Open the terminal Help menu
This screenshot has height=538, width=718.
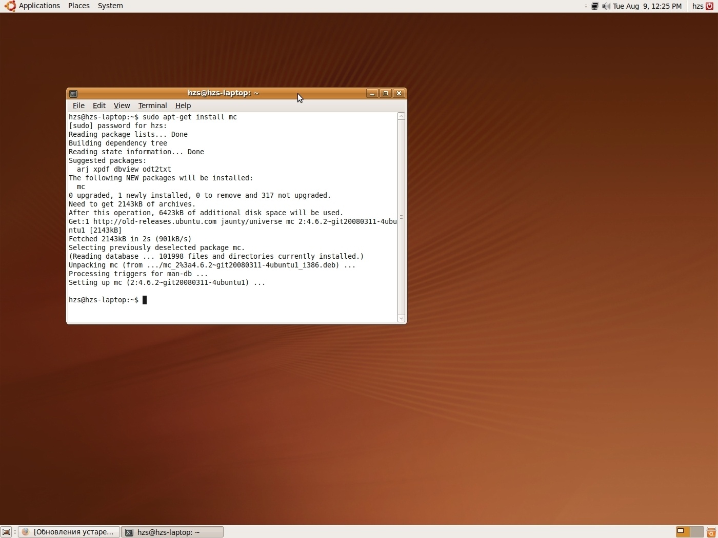click(183, 106)
